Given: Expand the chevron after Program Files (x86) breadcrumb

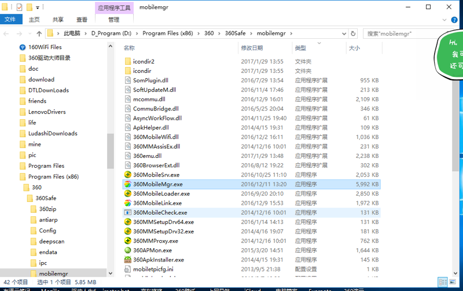Looking at the screenshot, I should tap(199, 34).
